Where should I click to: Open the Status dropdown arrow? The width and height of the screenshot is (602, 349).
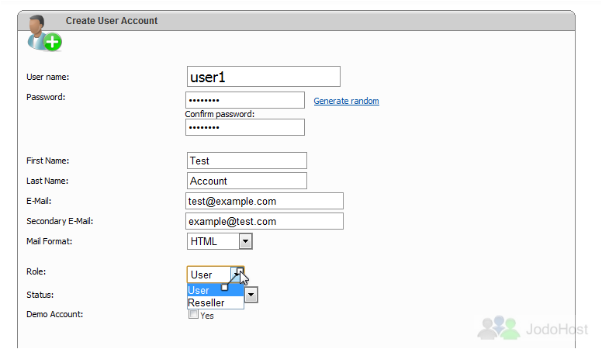point(251,295)
